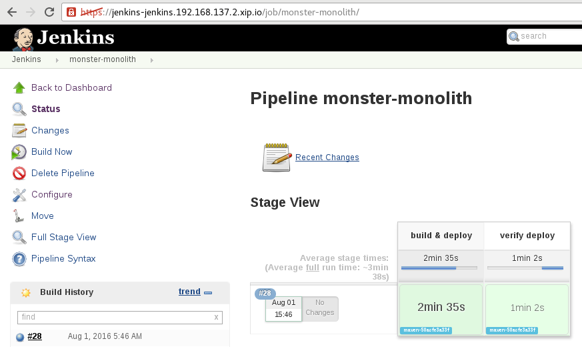Click the Build History find input field
582x347 pixels.
(x=115, y=317)
